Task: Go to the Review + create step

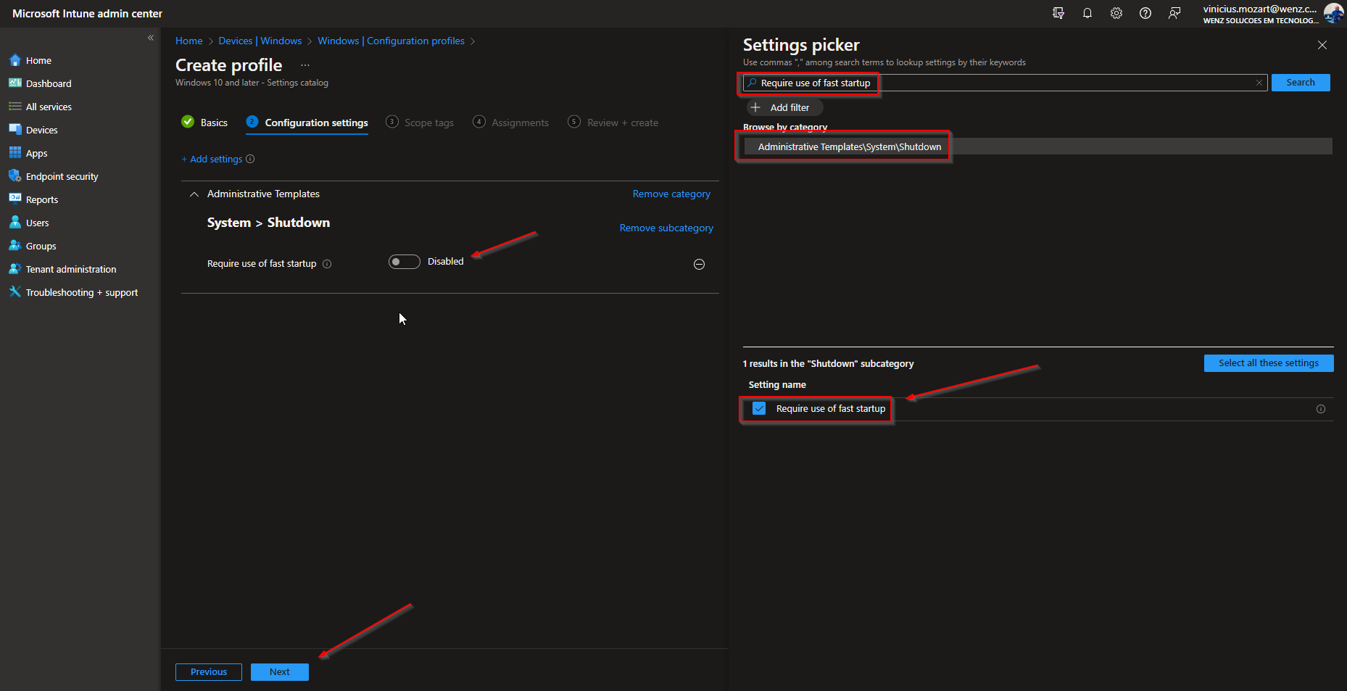Action: pos(613,123)
